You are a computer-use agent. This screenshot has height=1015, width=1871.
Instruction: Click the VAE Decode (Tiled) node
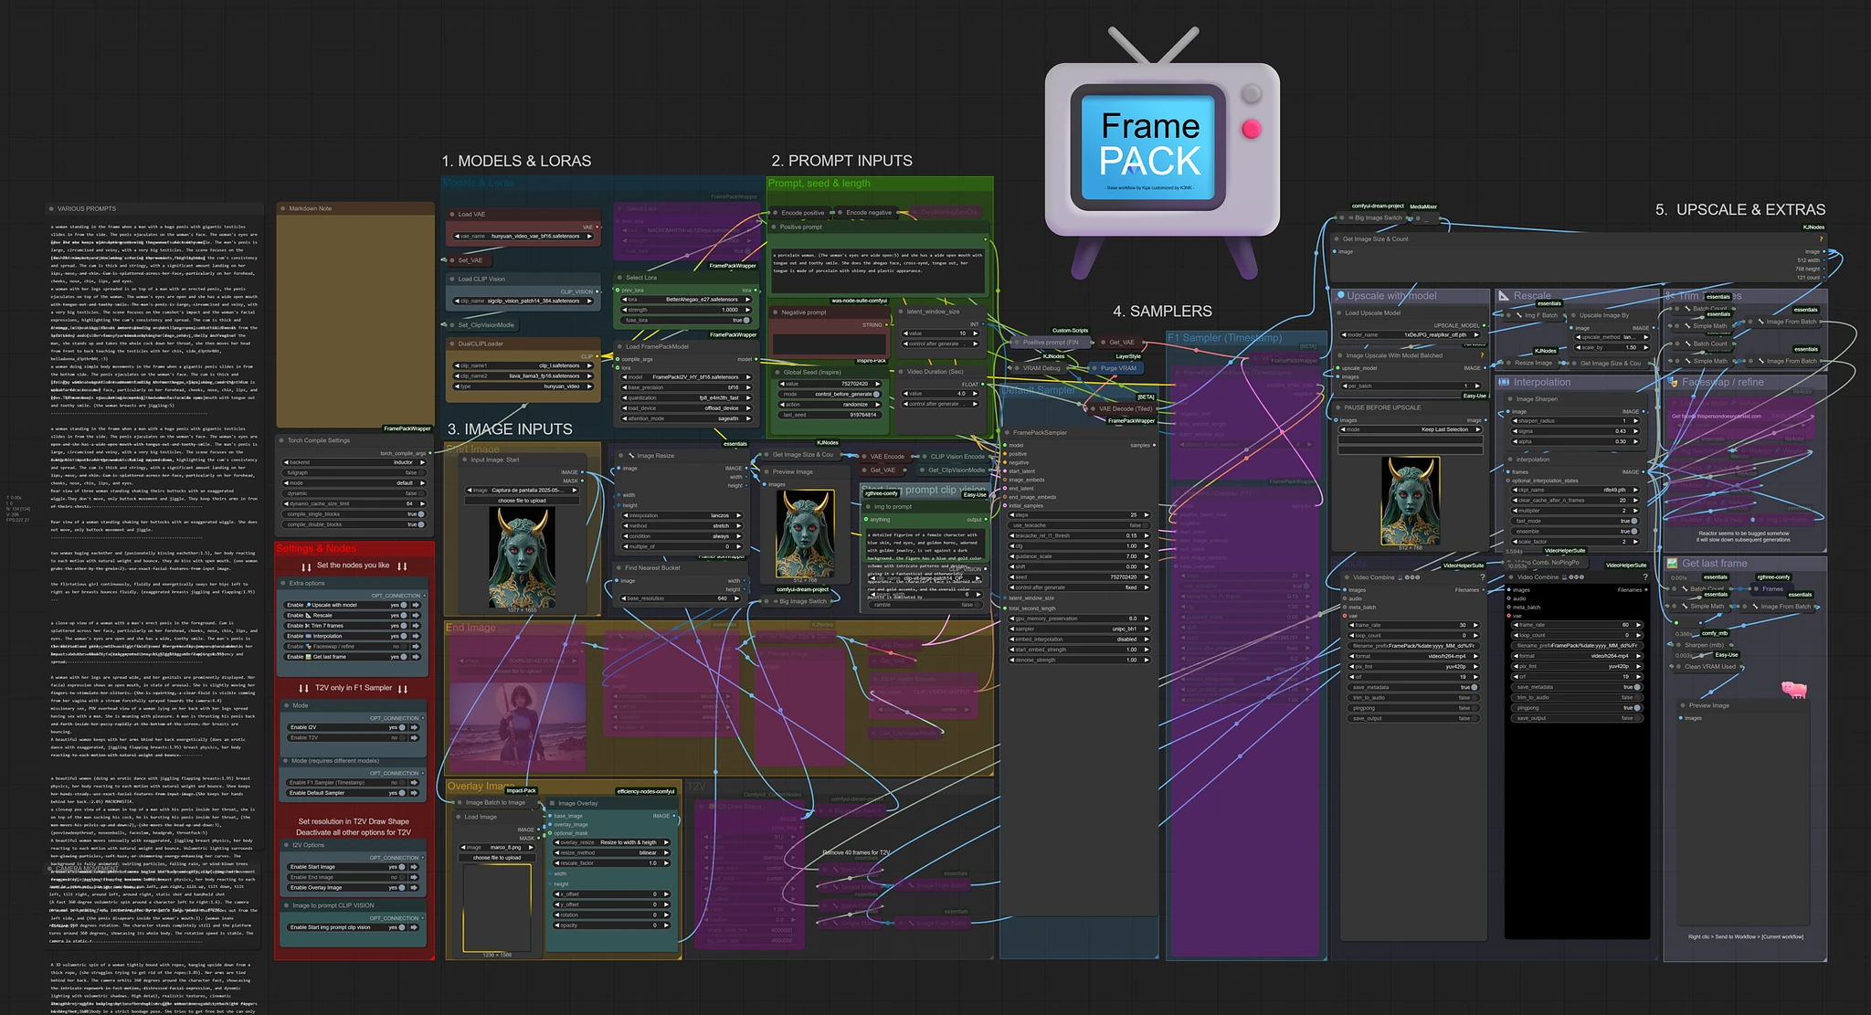pos(1122,409)
